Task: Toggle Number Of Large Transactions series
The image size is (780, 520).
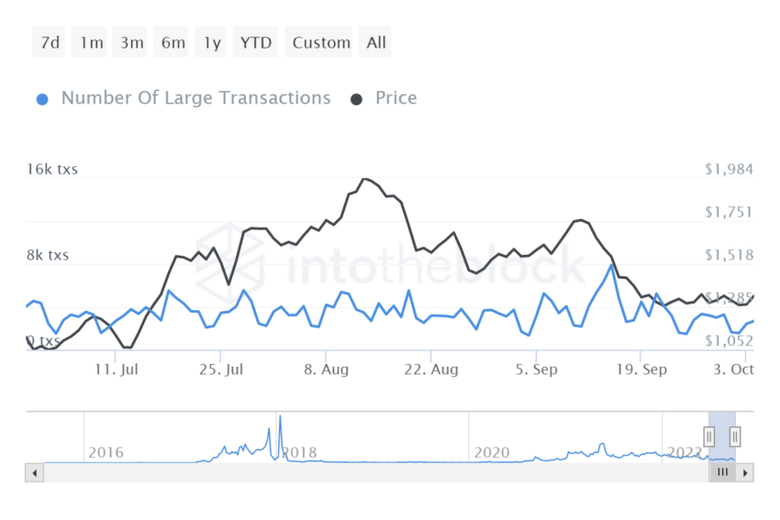Action: [195, 98]
